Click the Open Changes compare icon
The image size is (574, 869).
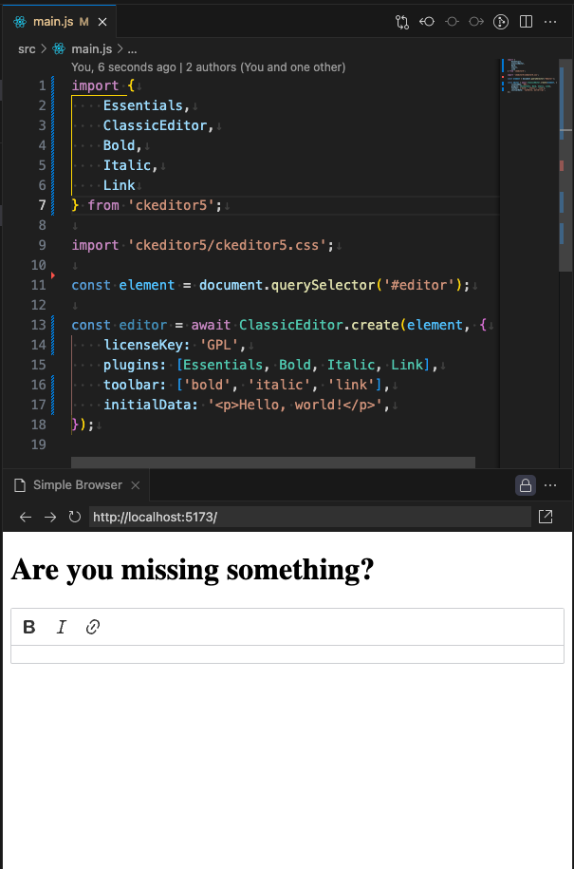(x=402, y=21)
